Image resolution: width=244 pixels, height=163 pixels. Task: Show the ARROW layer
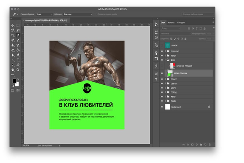click(162, 45)
